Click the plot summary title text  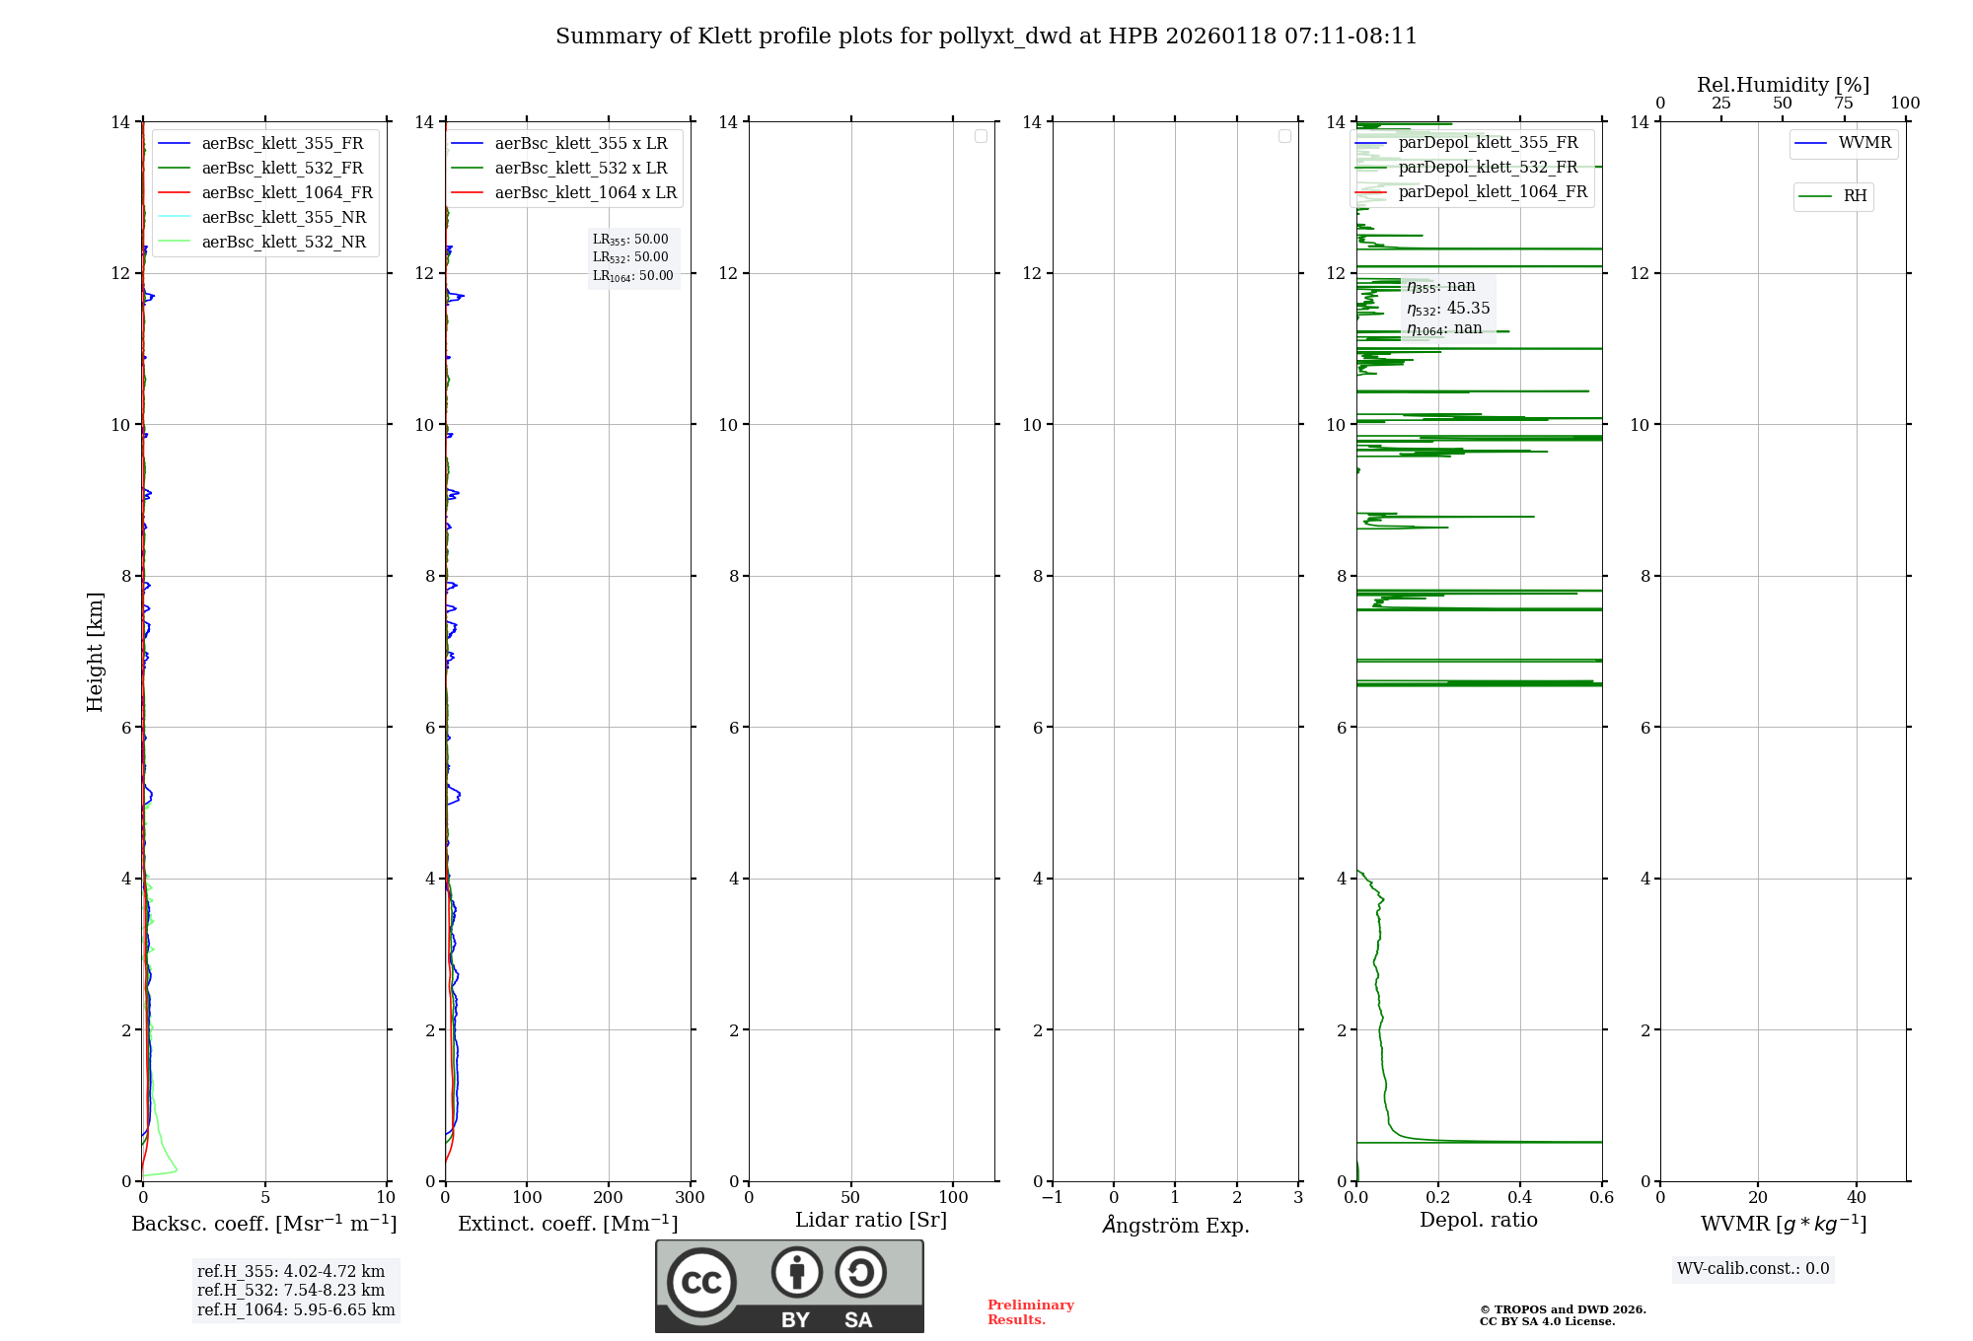pyautogui.click(x=986, y=36)
